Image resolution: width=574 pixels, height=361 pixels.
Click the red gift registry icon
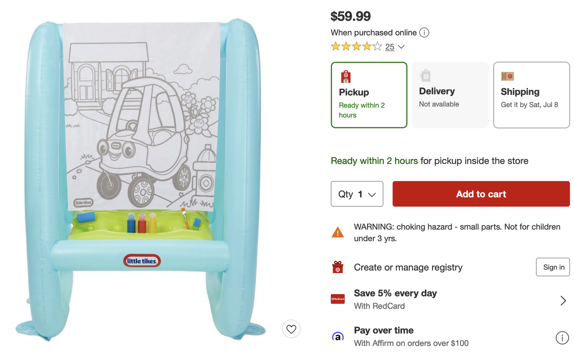[338, 267]
